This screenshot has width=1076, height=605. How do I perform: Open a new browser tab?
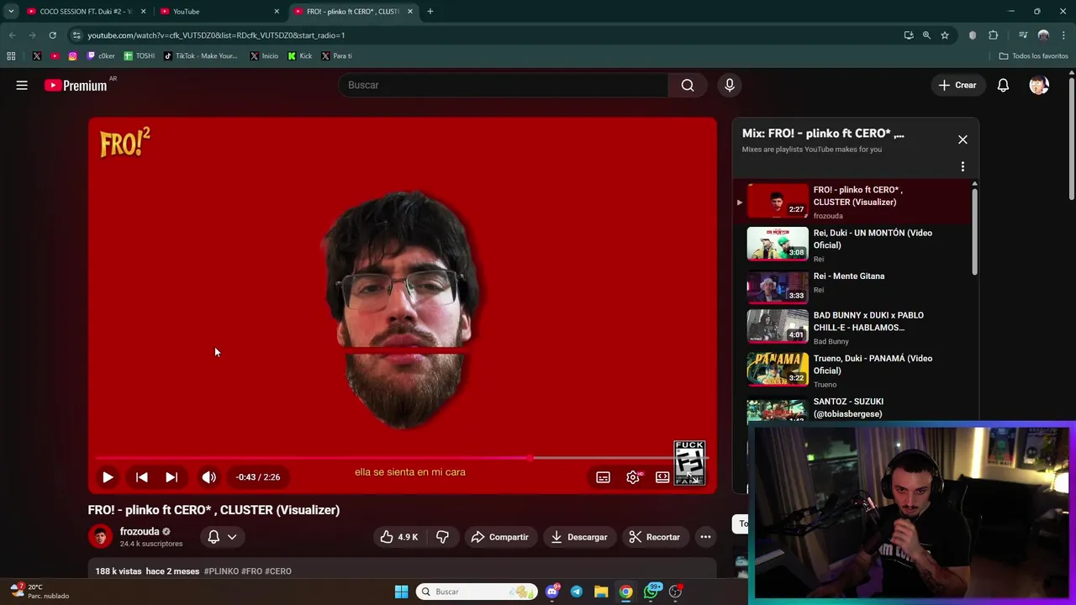click(430, 11)
